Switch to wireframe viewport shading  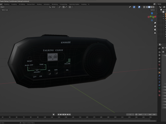pos(147,7)
